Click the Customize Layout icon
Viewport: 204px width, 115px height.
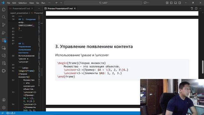pos(167,3)
